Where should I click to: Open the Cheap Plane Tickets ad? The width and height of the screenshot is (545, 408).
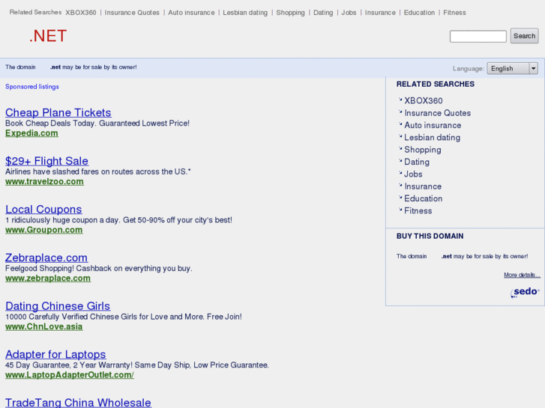58,112
